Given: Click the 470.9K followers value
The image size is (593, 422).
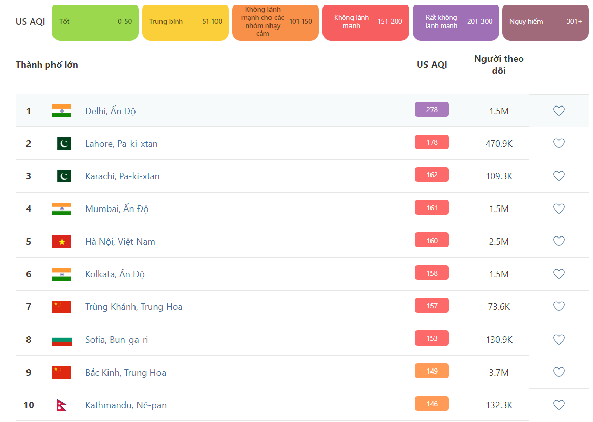Looking at the screenshot, I should (x=498, y=143).
